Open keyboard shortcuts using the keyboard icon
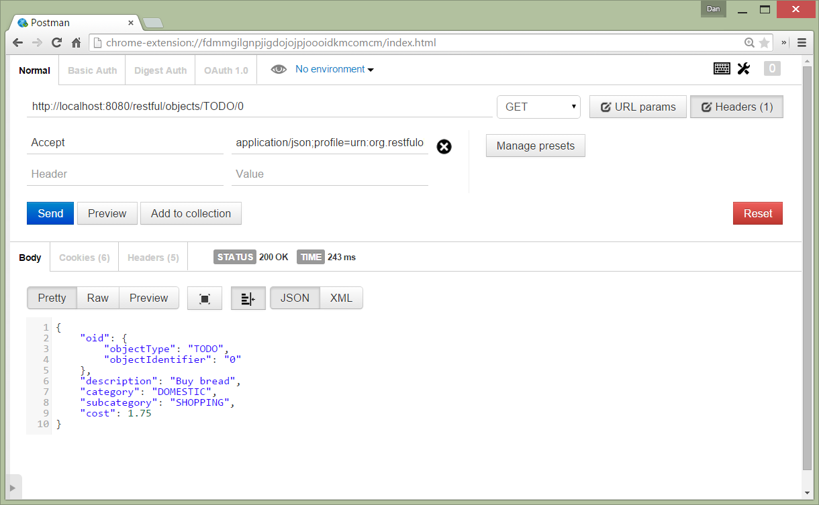The width and height of the screenshot is (819, 505). pos(722,68)
